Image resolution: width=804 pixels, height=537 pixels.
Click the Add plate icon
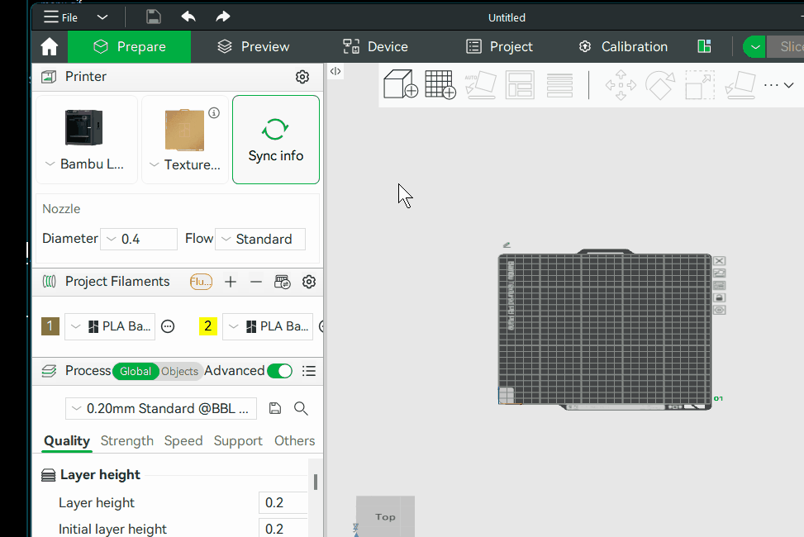point(440,84)
